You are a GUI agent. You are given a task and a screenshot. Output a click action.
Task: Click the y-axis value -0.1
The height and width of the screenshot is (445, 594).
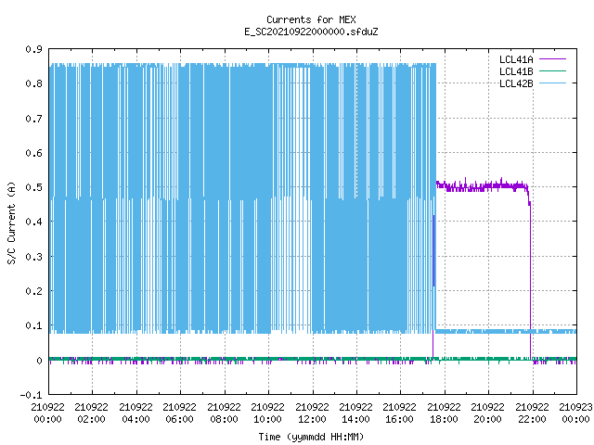pos(31,395)
